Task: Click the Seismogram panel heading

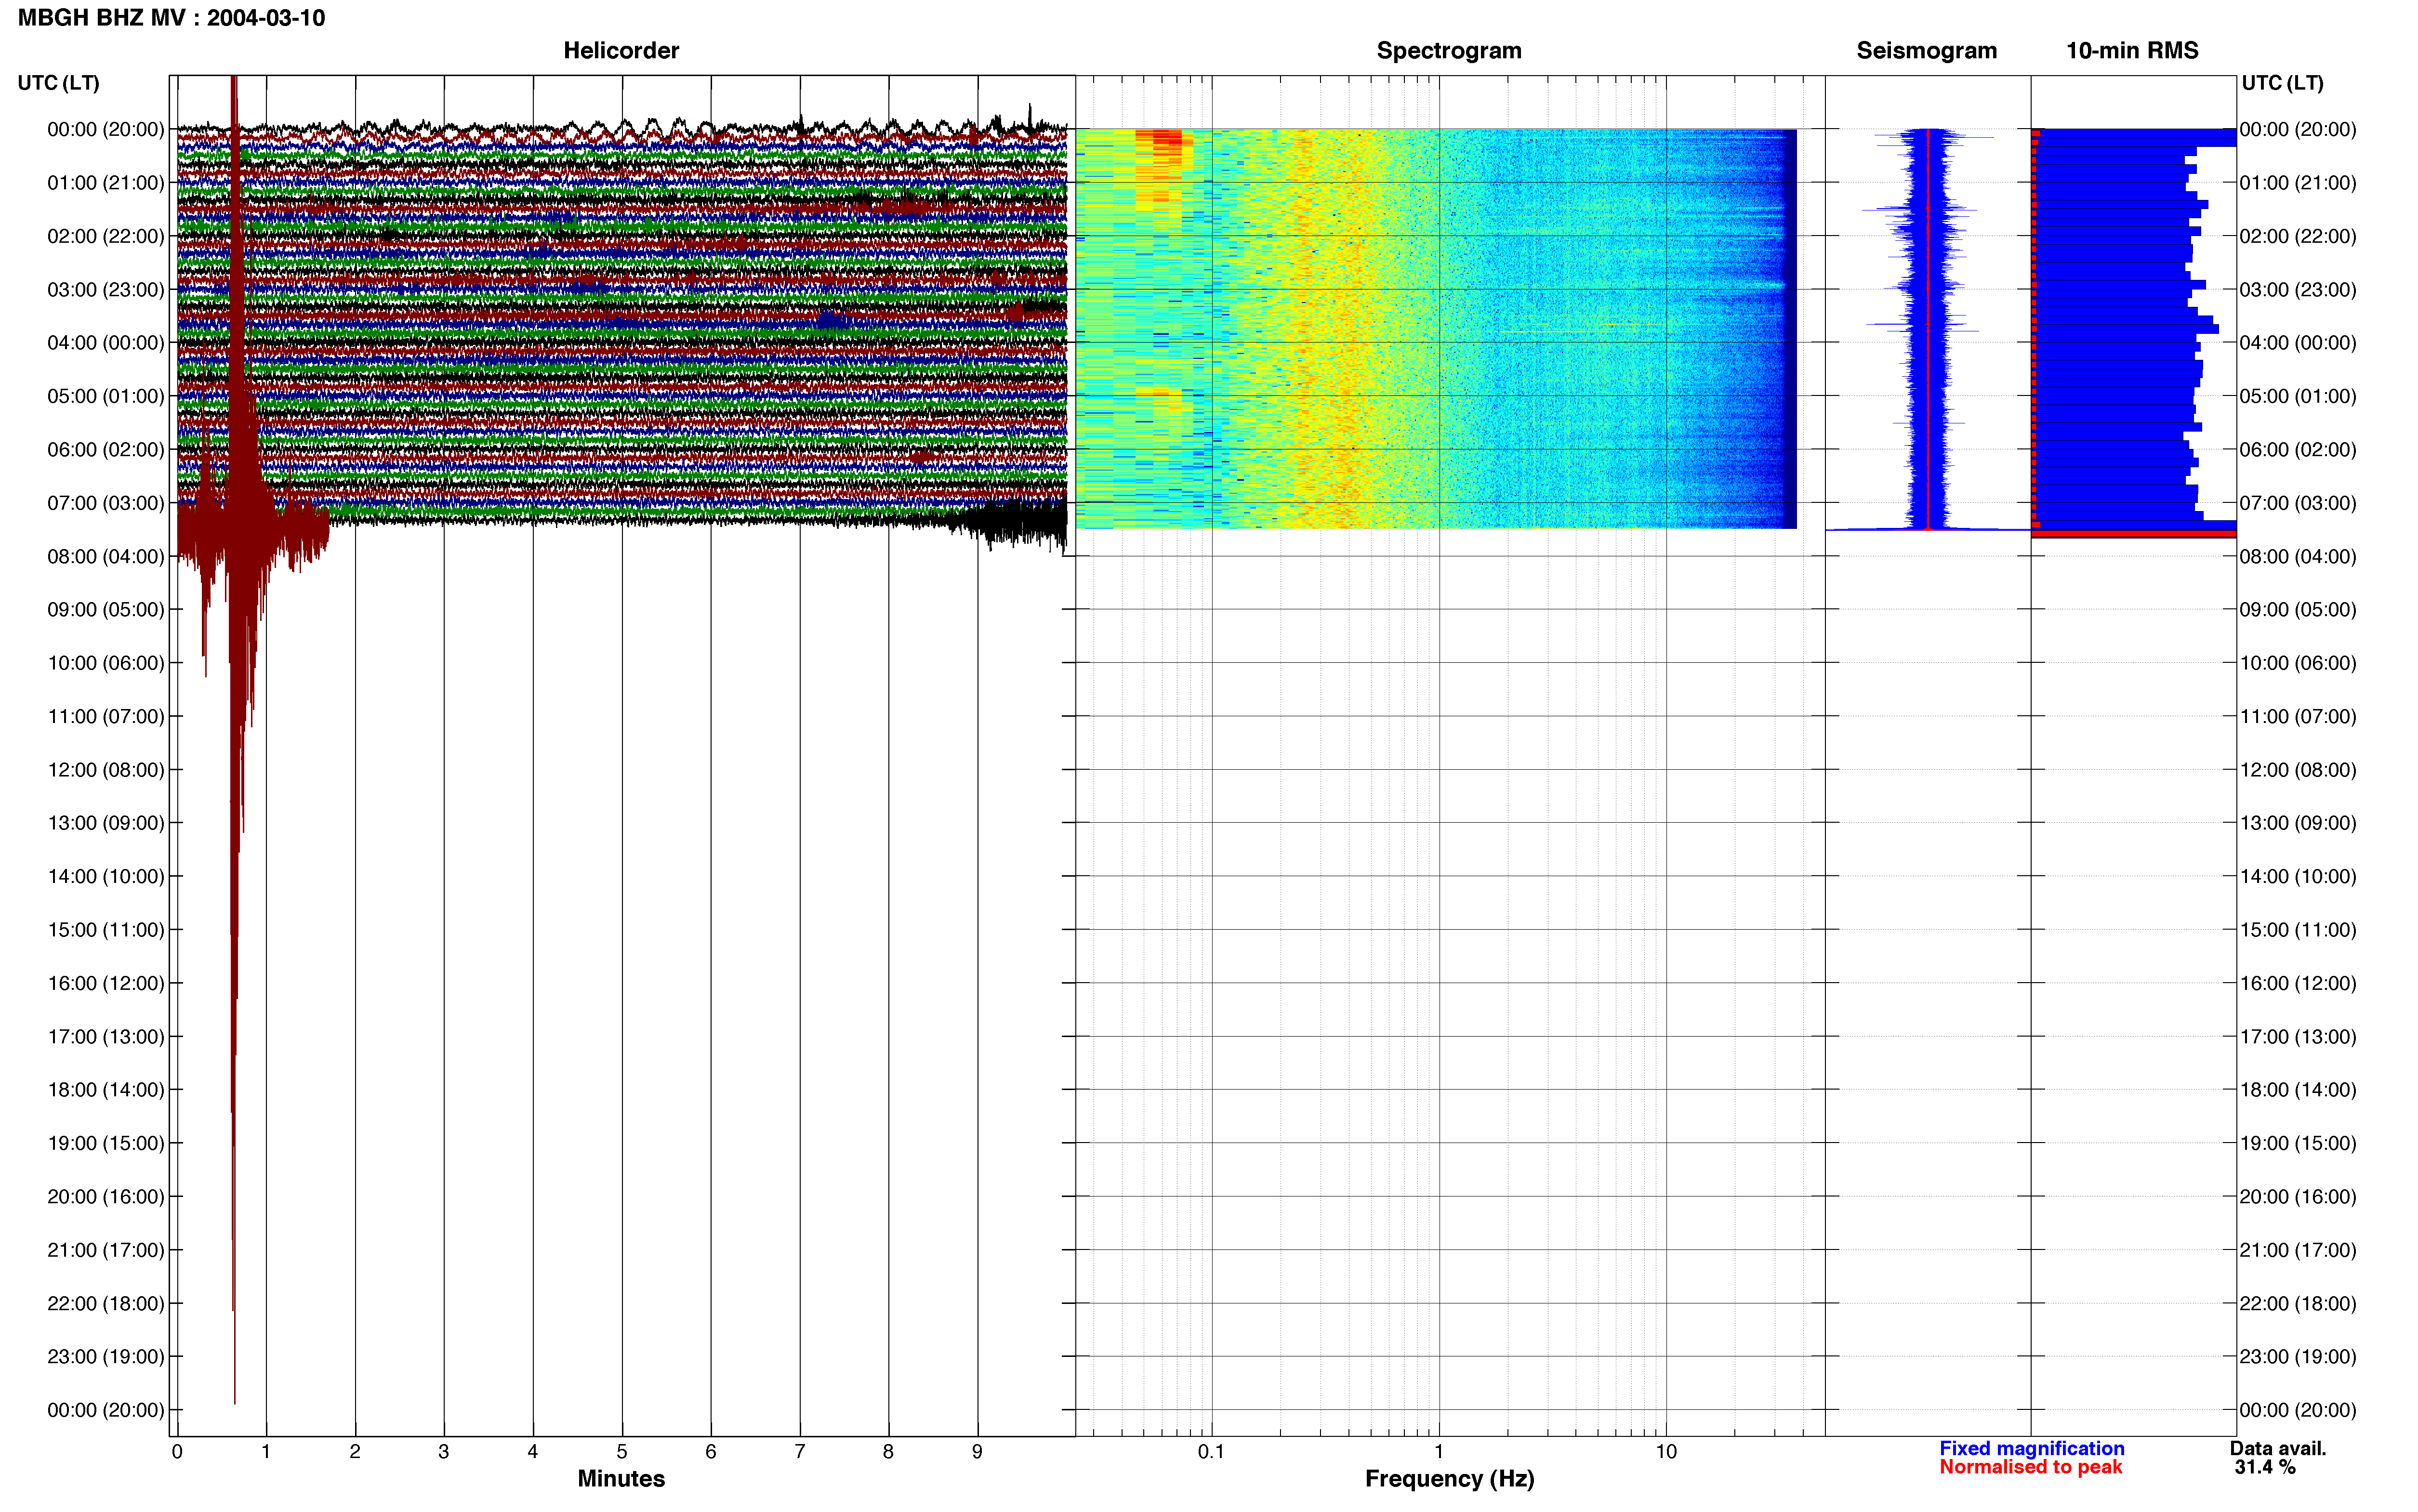Action: (1926, 50)
